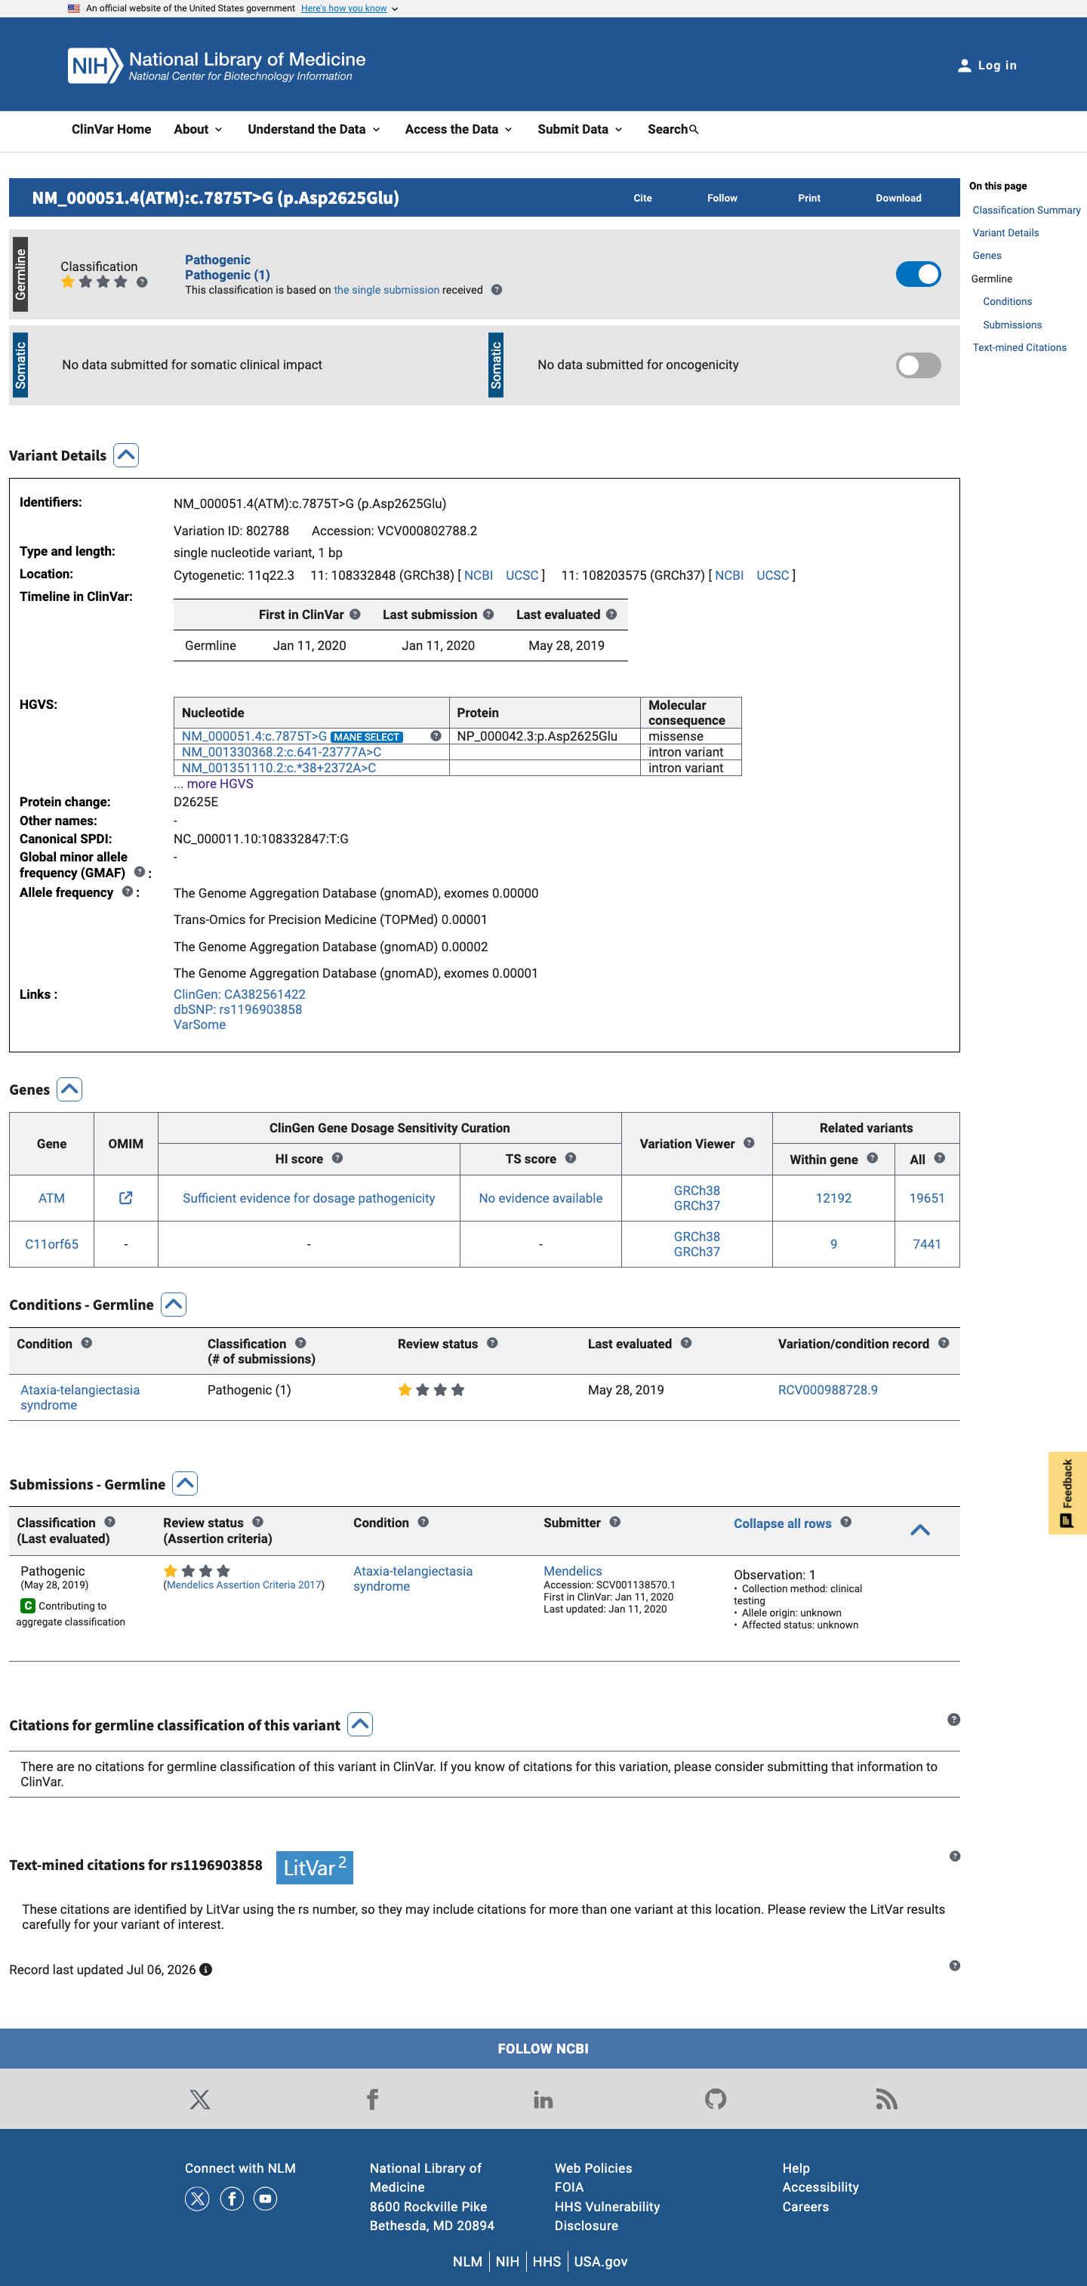Open ATM OMIM external link icon
The height and width of the screenshot is (2286, 1087).
click(126, 1198)
